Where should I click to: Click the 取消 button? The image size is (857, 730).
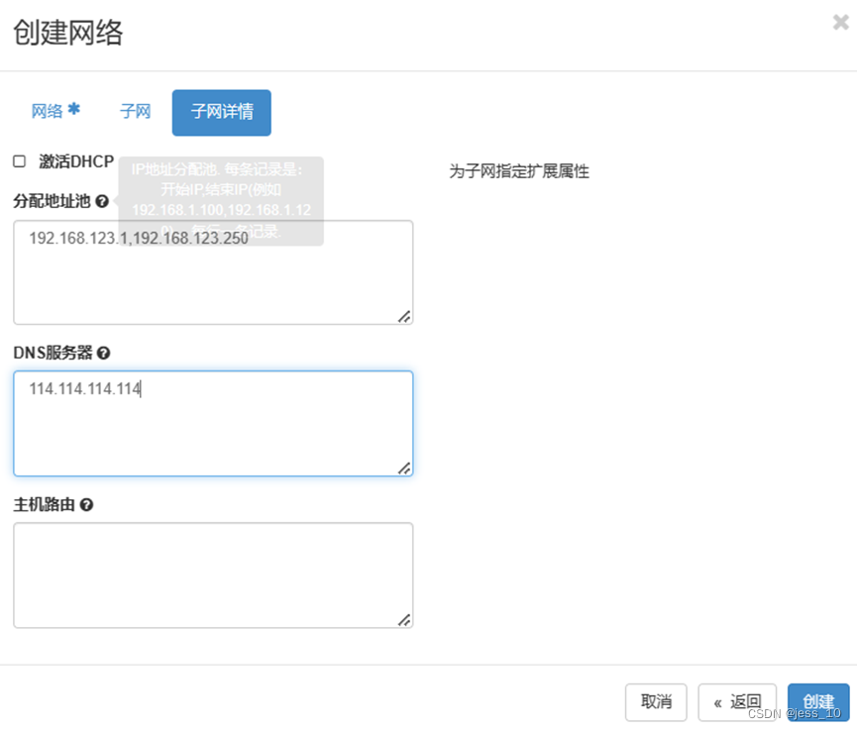click(x=656, y=702)
